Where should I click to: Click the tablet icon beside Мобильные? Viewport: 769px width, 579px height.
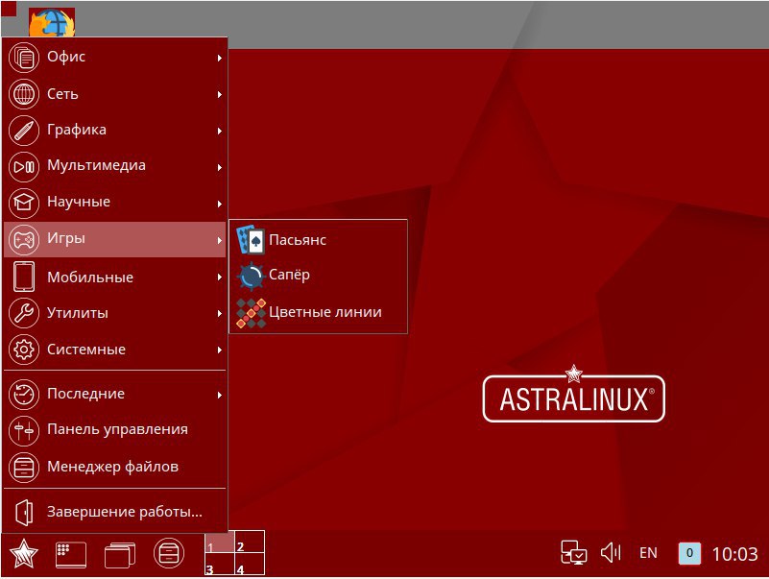pyautogui.click(x=24, y=277)
